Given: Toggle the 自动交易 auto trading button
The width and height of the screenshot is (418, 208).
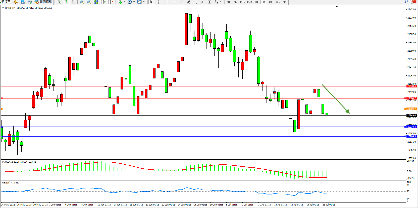Looking at the screenshot, I should [43, 2].
